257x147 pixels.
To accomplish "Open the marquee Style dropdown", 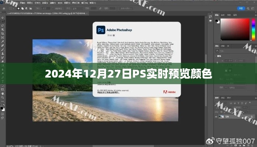I will click(77, 8).
